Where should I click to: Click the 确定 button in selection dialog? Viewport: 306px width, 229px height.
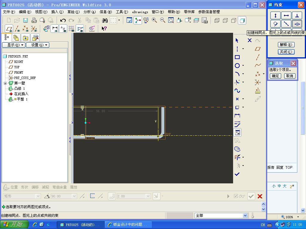point(275,76)
